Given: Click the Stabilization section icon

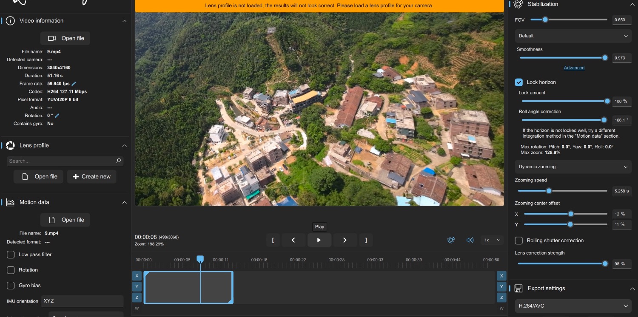Looking at the screenshot, I should tap(518, 4).
